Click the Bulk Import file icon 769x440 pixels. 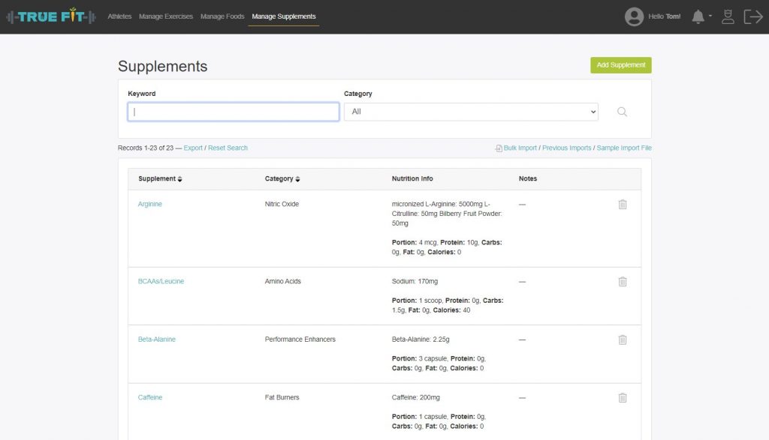[x=499, y=148]
